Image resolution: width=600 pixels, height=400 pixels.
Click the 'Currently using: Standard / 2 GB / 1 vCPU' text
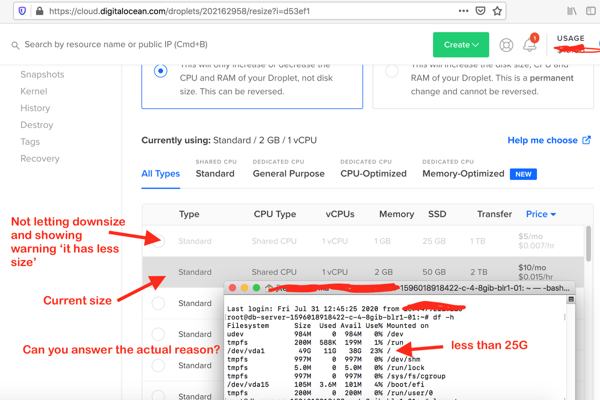click(229, 140)
